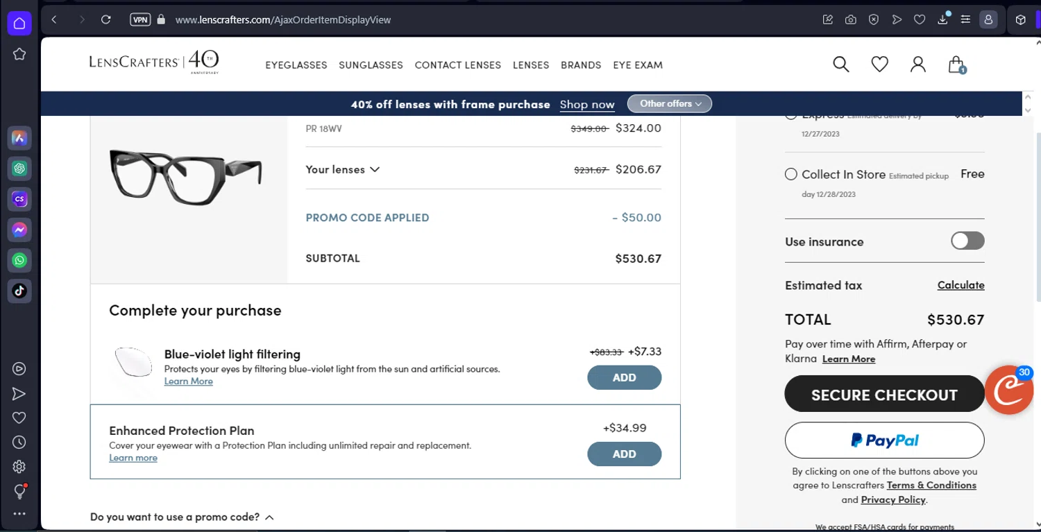Open bookmarks star in Opera sidebar
This screenshot has height=532, width=1041.
pyautogui.click(x=19, y=54)
